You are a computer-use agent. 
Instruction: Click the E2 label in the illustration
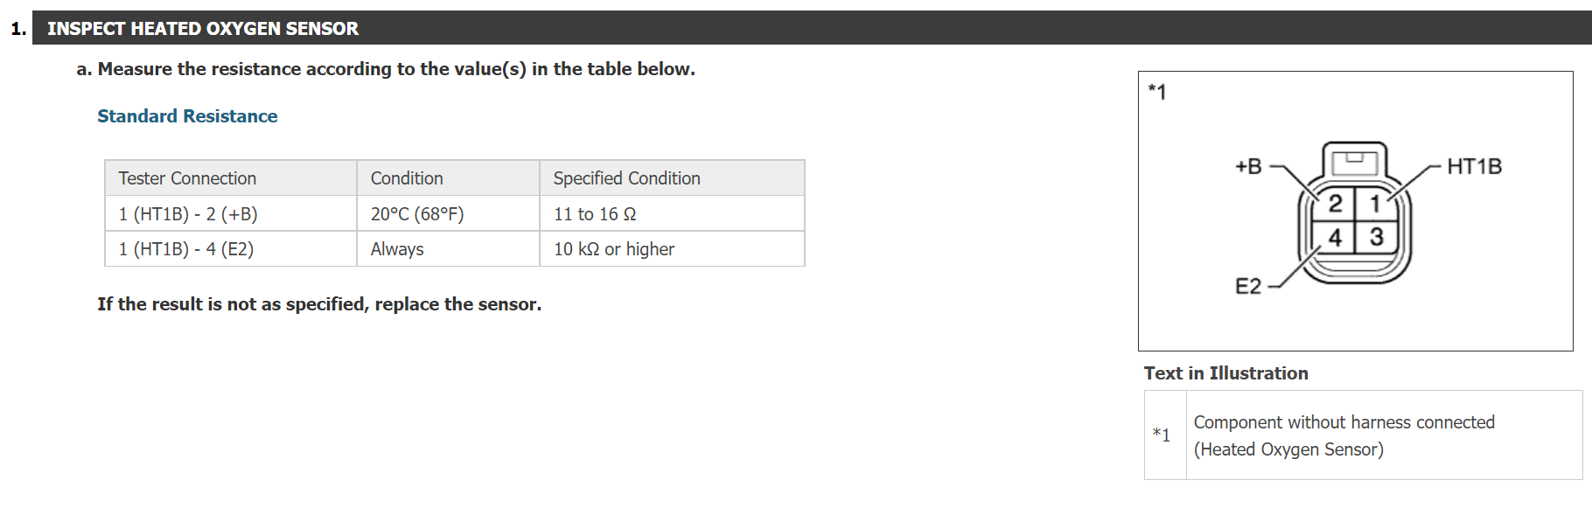tap(1248, 287)
